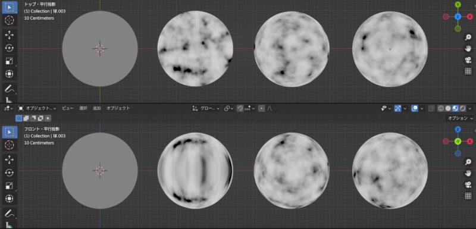
Task: Switch orthographic/perspective grid icon in the front view
Action: tap(468, 196)
